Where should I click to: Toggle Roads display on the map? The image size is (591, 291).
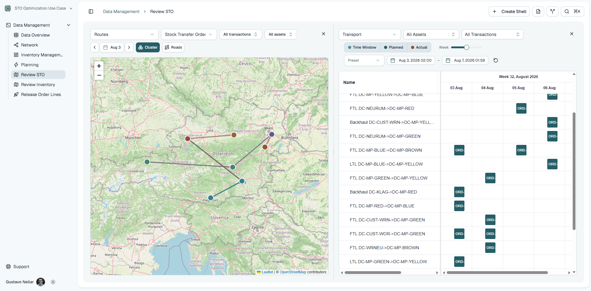(173, 47)
